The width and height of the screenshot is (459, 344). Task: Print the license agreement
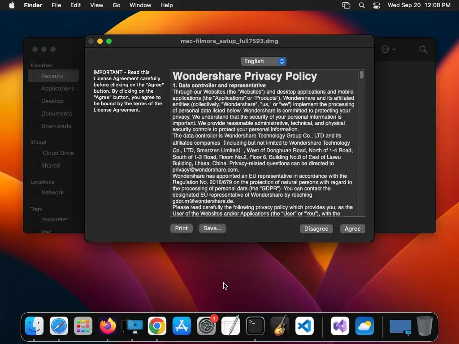coord(181,228)
